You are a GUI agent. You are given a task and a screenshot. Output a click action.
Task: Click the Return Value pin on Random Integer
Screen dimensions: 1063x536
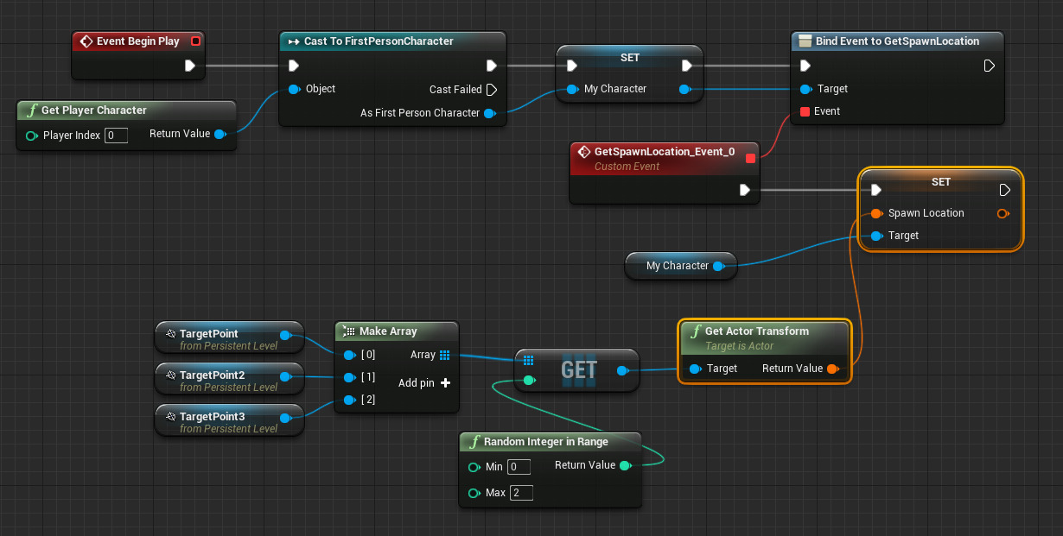click(627, 464)
